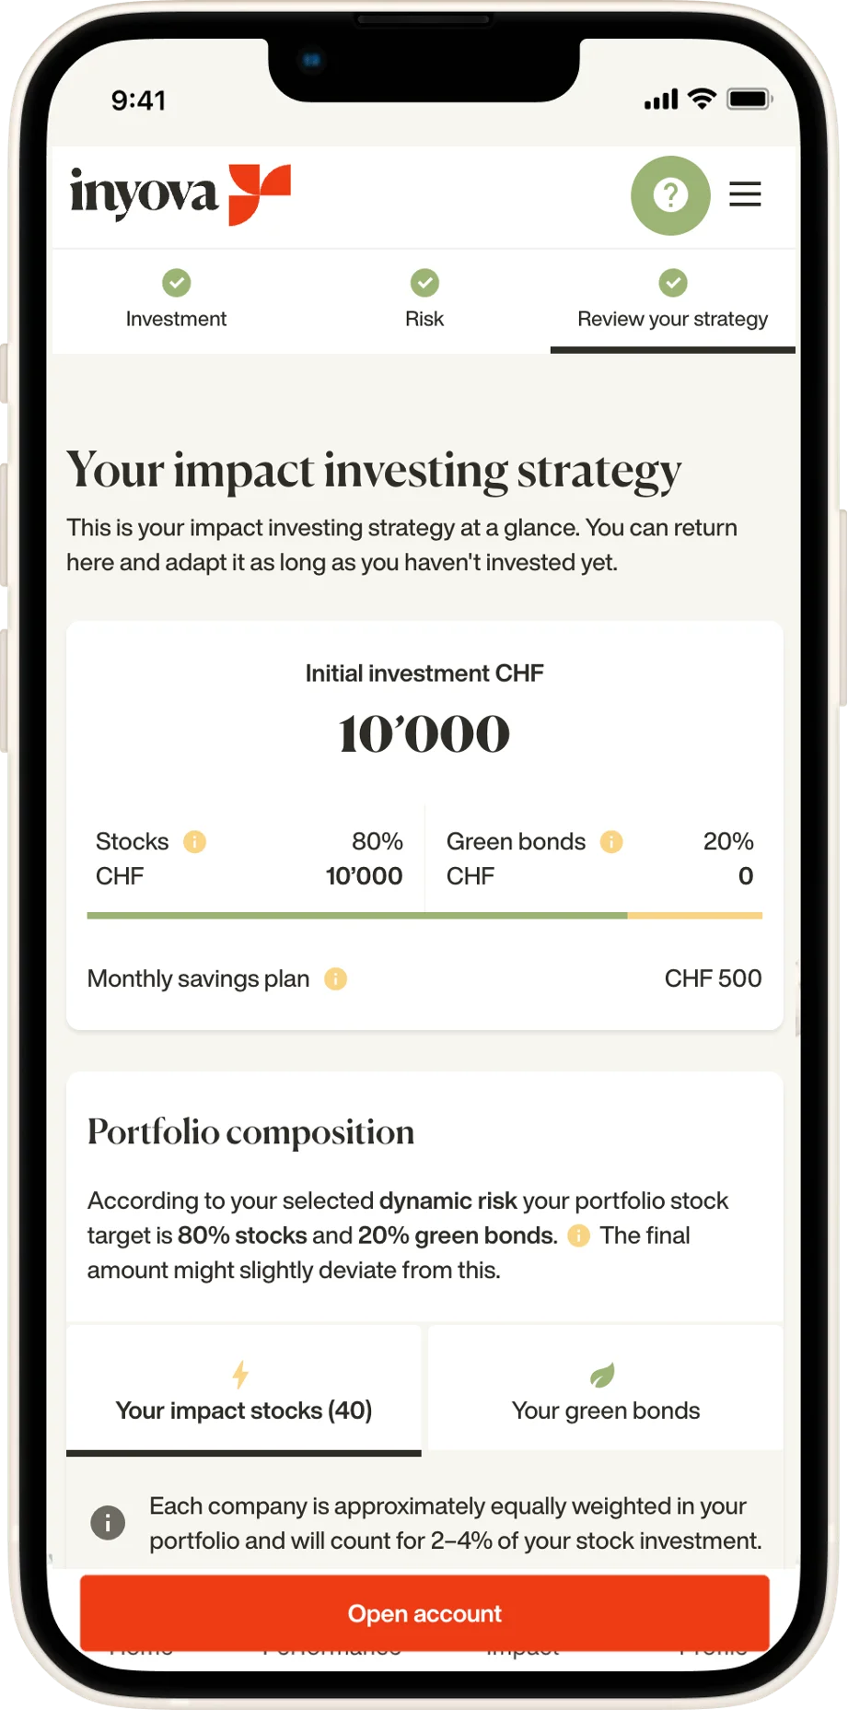Tap the Open account button

(x=424, y=1613)
